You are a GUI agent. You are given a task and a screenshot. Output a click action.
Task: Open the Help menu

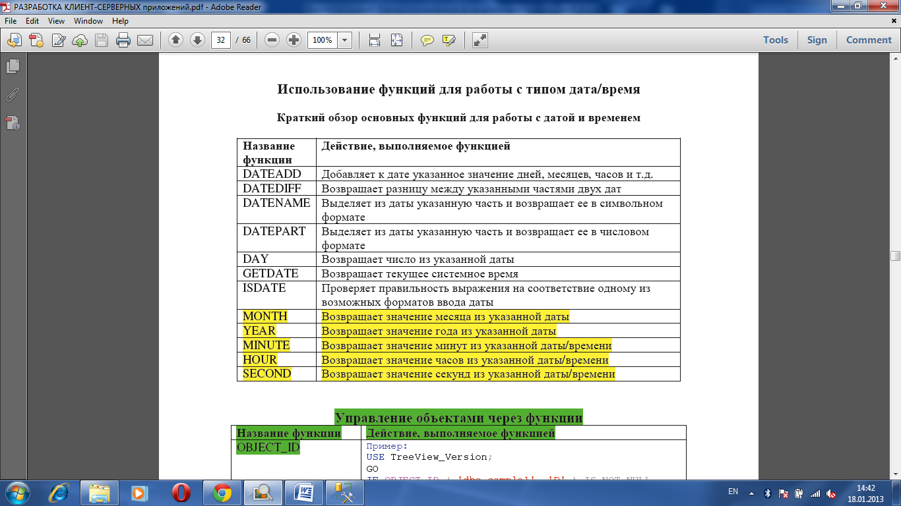point(120,21)
